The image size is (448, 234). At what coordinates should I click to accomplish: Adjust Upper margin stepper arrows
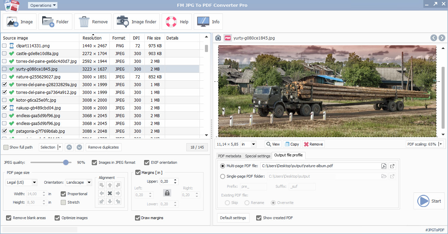pyautogui.click(x=175, y=181)
